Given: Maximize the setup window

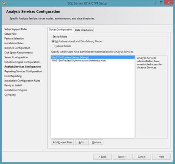Looking at the screenshot, I should pos(161,3).
